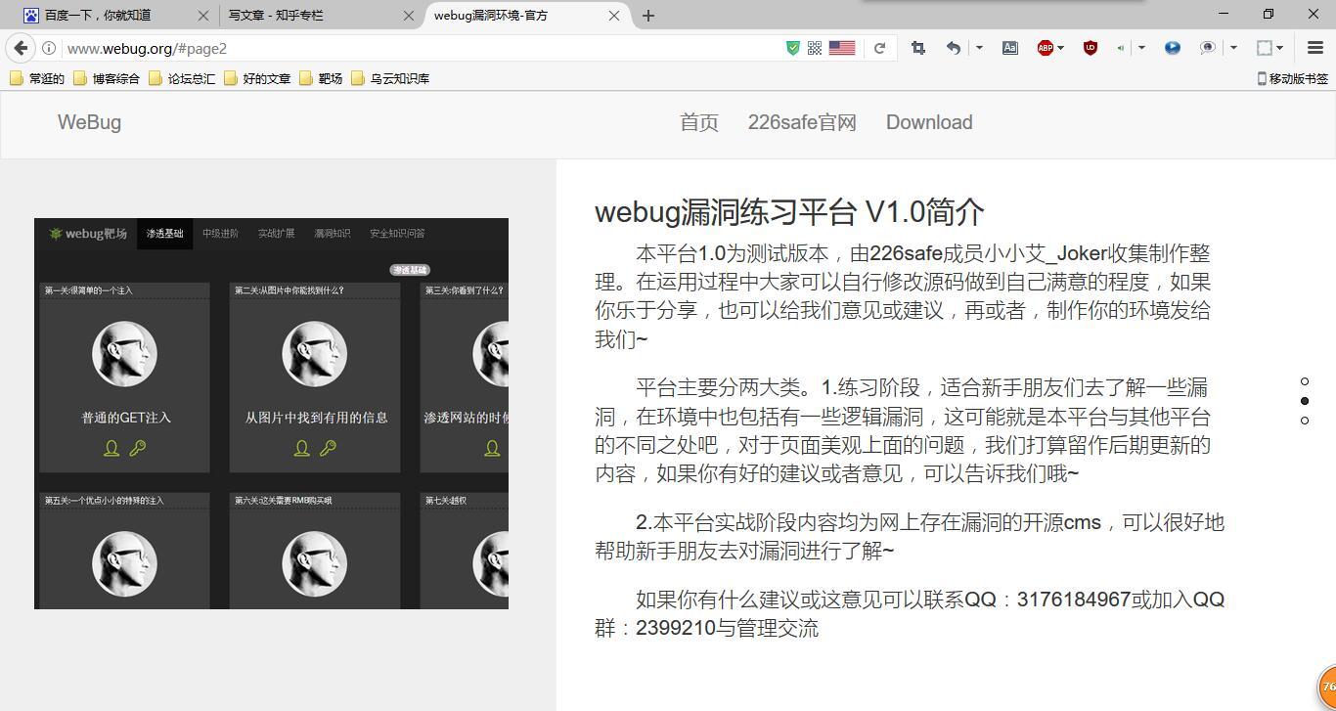Click the US flag toolbar icon
The height and width of the screenshot is (711, 1336).
pyautogui.click(x=841, y=47)
